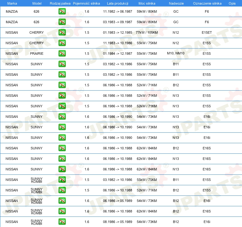The width and height of the screenshot is (242, 227).
Task: Click the Moc silnika column header
Action: click(x=147, y=3)
